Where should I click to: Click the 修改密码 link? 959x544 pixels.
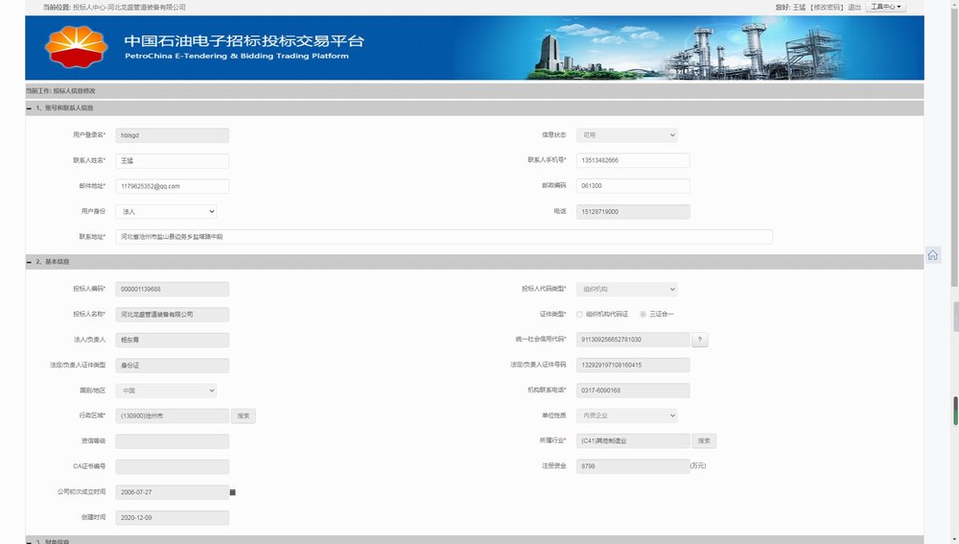(827, 8)
